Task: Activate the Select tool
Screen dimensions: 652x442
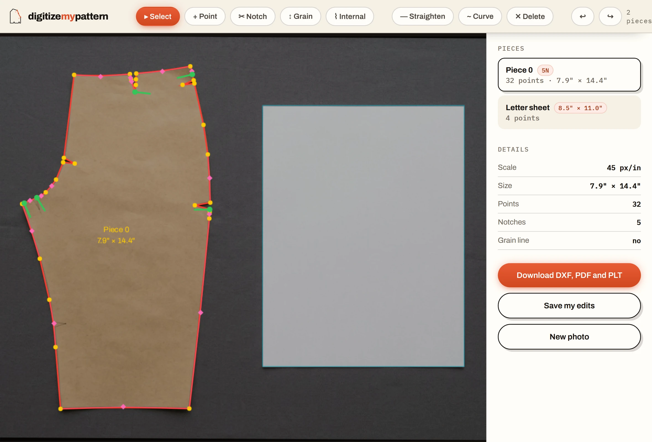Action: [158, 16]
